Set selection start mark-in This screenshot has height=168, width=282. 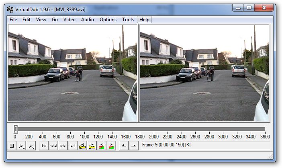[x=124, y=146]
